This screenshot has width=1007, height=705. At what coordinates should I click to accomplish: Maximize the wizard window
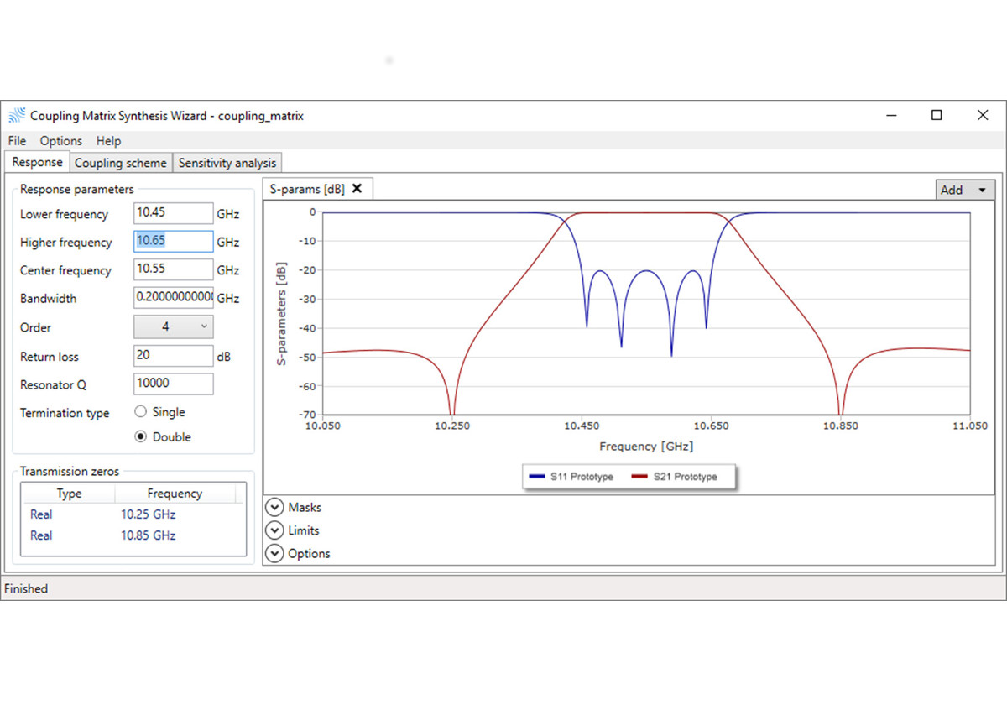[x=937, y=116]
